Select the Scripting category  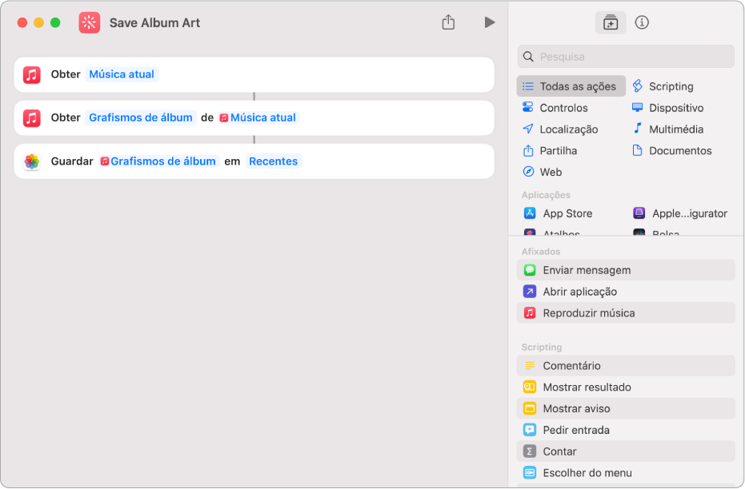click(x=663, y=86)
